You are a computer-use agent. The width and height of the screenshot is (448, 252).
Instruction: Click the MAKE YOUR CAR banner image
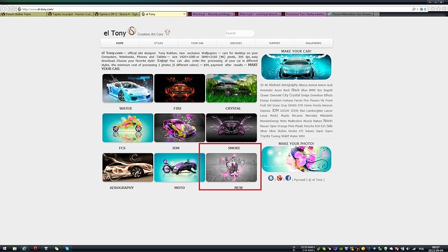[x=296, y=67]
